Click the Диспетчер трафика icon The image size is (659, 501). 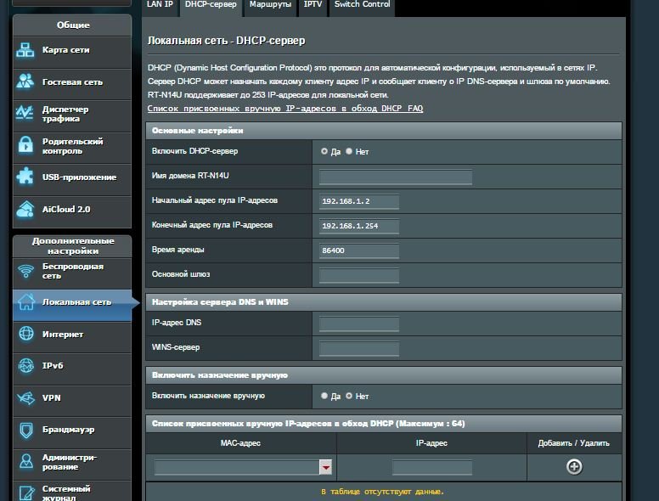click(x=25, y=114)
